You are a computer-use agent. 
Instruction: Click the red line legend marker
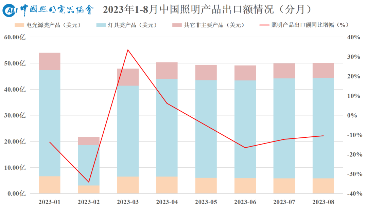pyautogui.click(x=264, y=25)
